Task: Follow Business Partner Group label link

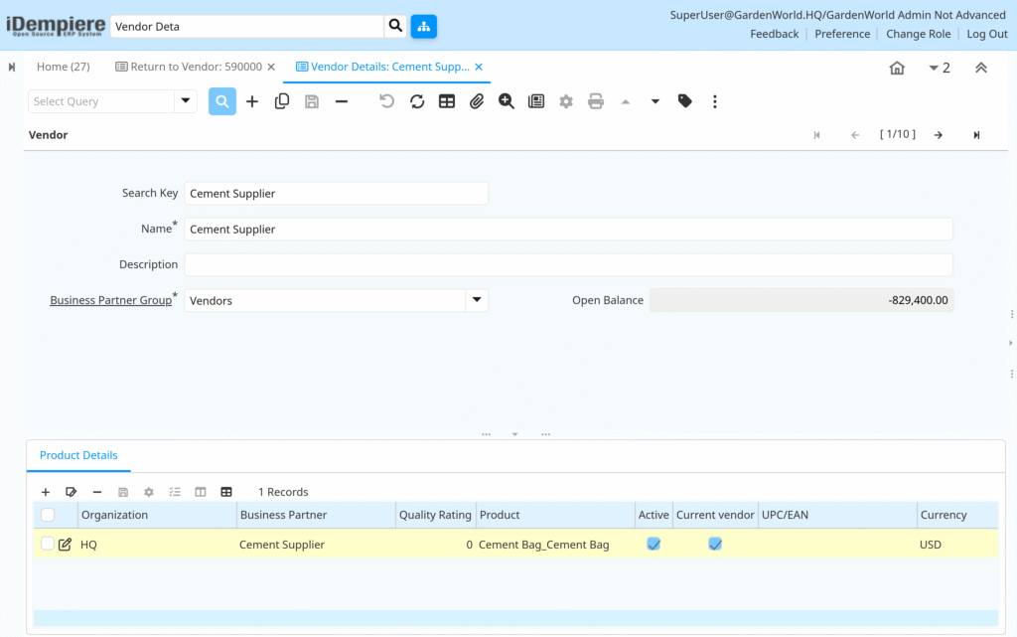Action: point(111,300)
